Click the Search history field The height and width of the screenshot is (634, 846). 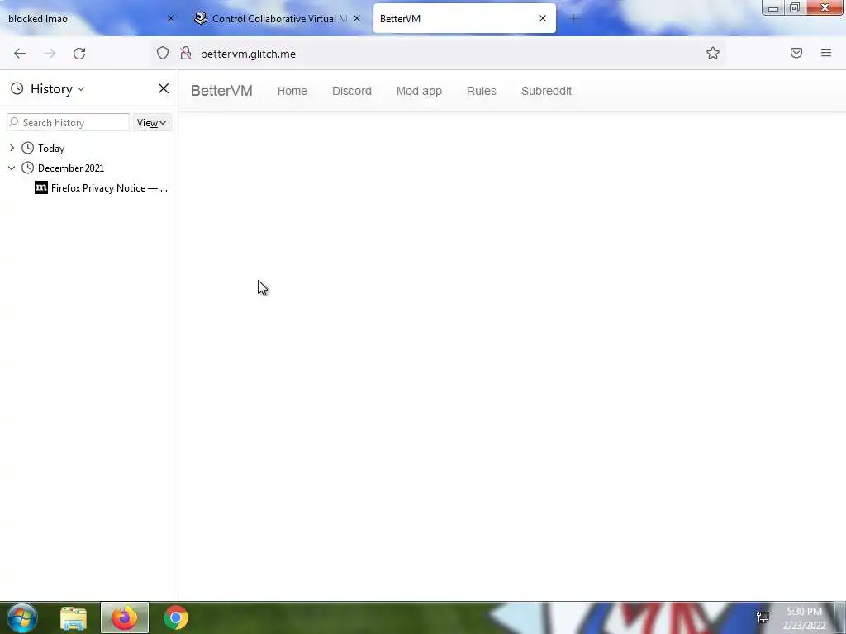coord(68,122)
